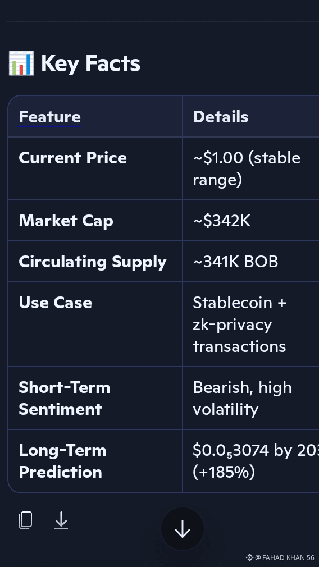Image resolution: width=319 pixels, height=567 pixels.
Task: Select the Long-Term Prediction label
Action: point(62,461)
